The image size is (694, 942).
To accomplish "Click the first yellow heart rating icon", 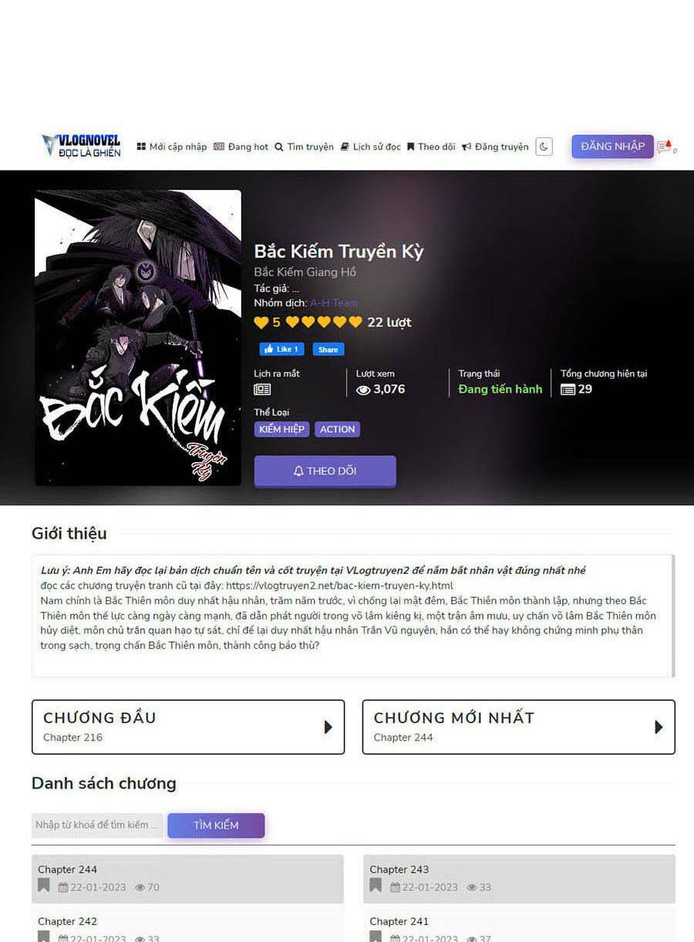I will 261,322.
